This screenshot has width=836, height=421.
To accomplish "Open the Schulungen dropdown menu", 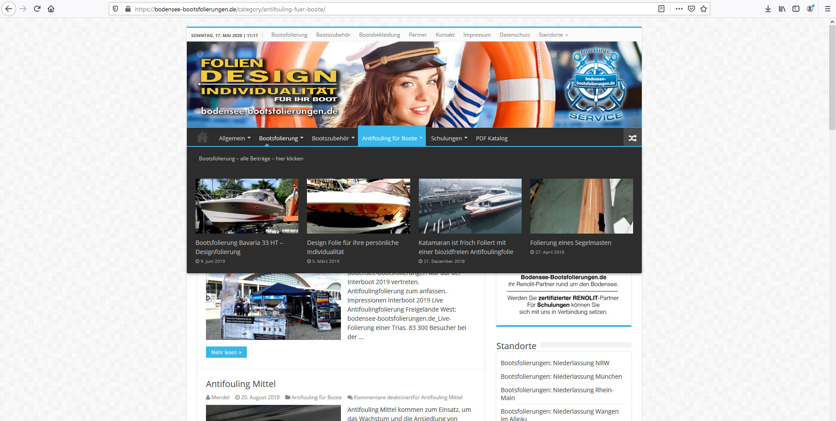I will pyautogui.click(x=449, y=138).
